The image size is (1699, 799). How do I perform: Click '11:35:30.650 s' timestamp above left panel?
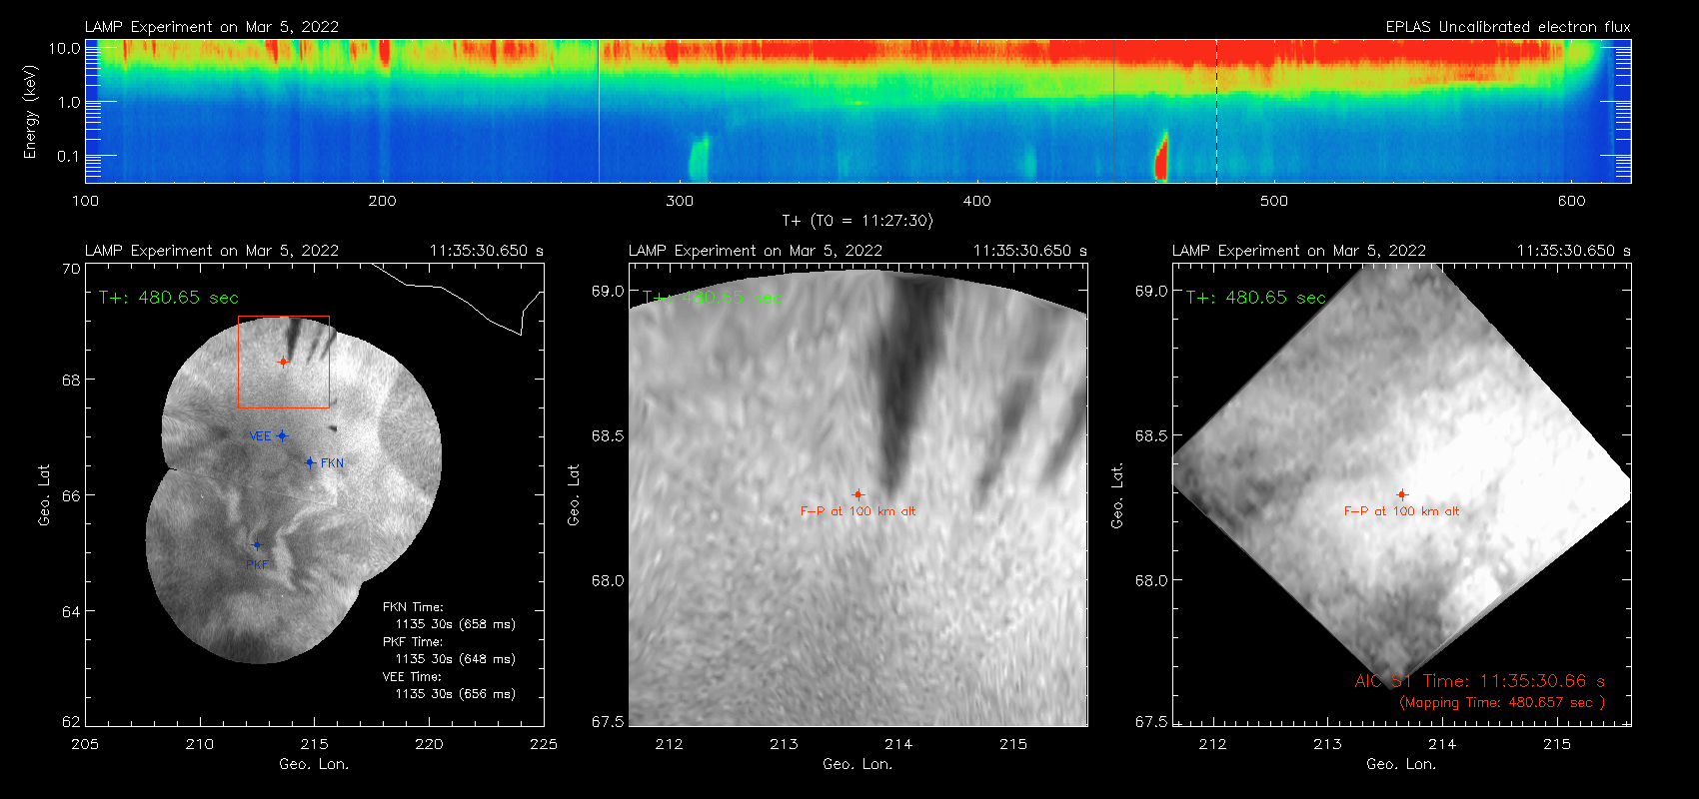487,251
